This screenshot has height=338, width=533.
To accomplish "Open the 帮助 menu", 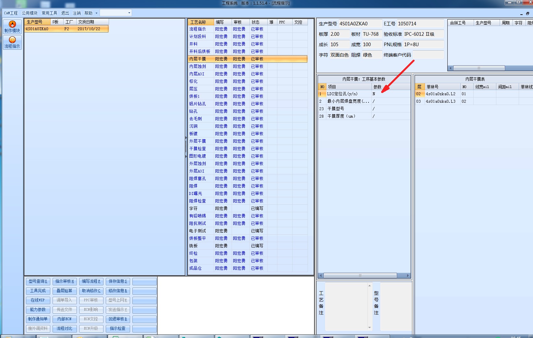I will tap(88, 13).
